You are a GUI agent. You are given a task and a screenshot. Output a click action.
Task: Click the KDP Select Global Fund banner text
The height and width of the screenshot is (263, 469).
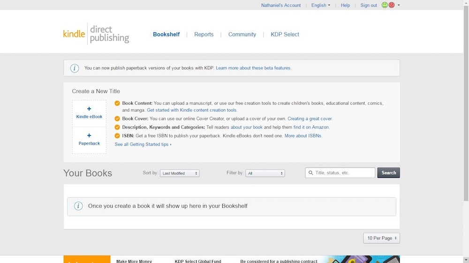pyautogui.click(x=198, y=261)
